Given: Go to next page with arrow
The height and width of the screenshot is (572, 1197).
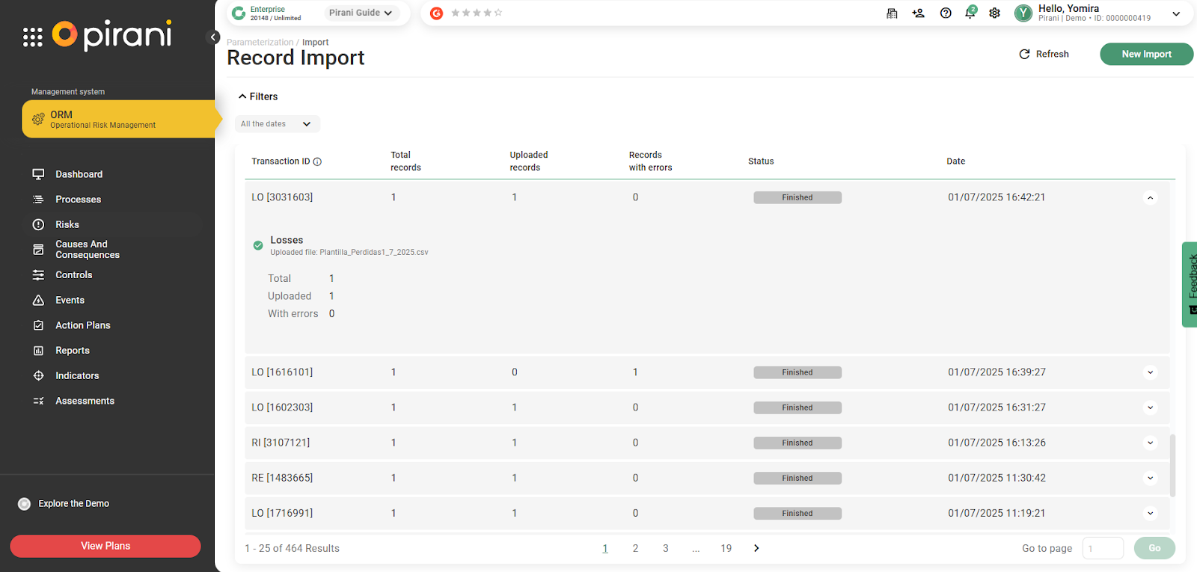Looking at the screenshot, I should [756, 548].
